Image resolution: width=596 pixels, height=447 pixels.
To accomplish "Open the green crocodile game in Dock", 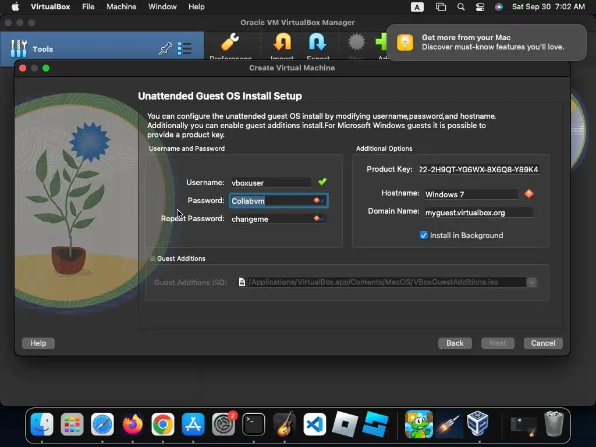I will (419, 424).
